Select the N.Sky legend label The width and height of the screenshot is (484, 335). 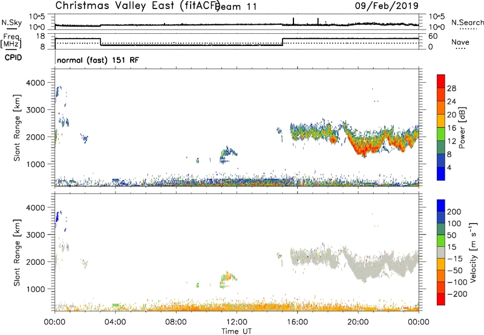tap(11, 23)
